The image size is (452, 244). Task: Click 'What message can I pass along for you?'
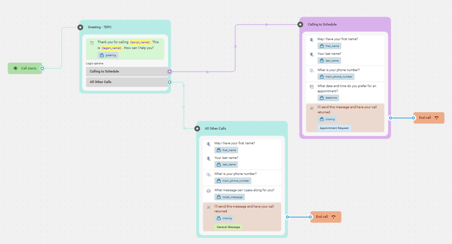[x=244, y=190]
